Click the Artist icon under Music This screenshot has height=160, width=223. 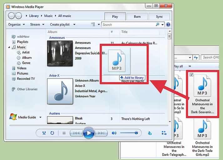(19, 52)
